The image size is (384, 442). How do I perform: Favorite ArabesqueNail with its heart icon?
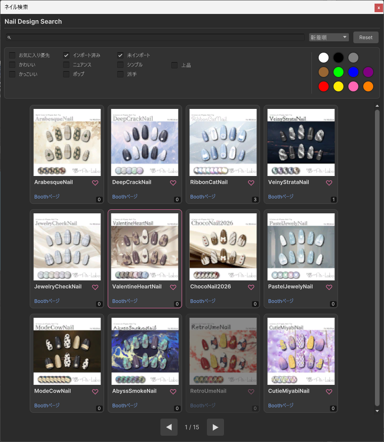pyautogui.click(x=95, y=183)
